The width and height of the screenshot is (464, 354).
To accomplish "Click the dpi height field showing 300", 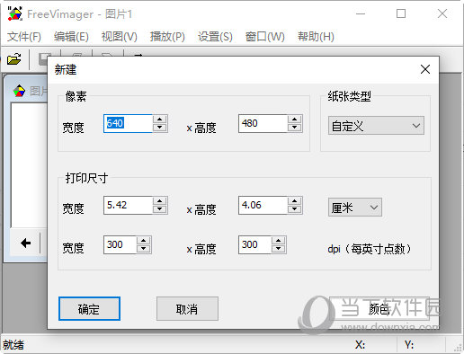I will pos(255,244).
